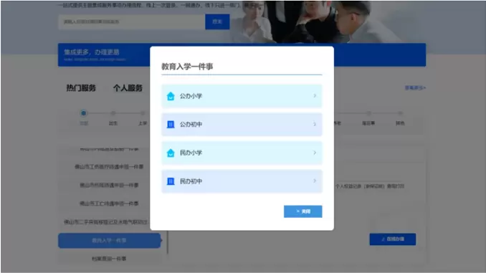Image resolution: width=486 pixels, height=273 pixels.
Task: Click the building icon beside 民办初中
Action: click(x=171, y=181)
